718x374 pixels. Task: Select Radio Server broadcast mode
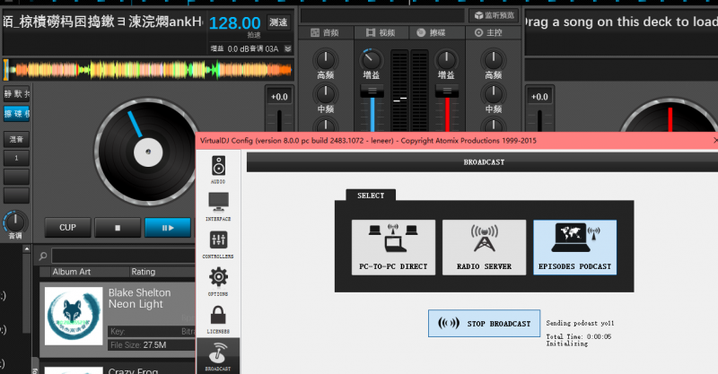tap(485, 247)
